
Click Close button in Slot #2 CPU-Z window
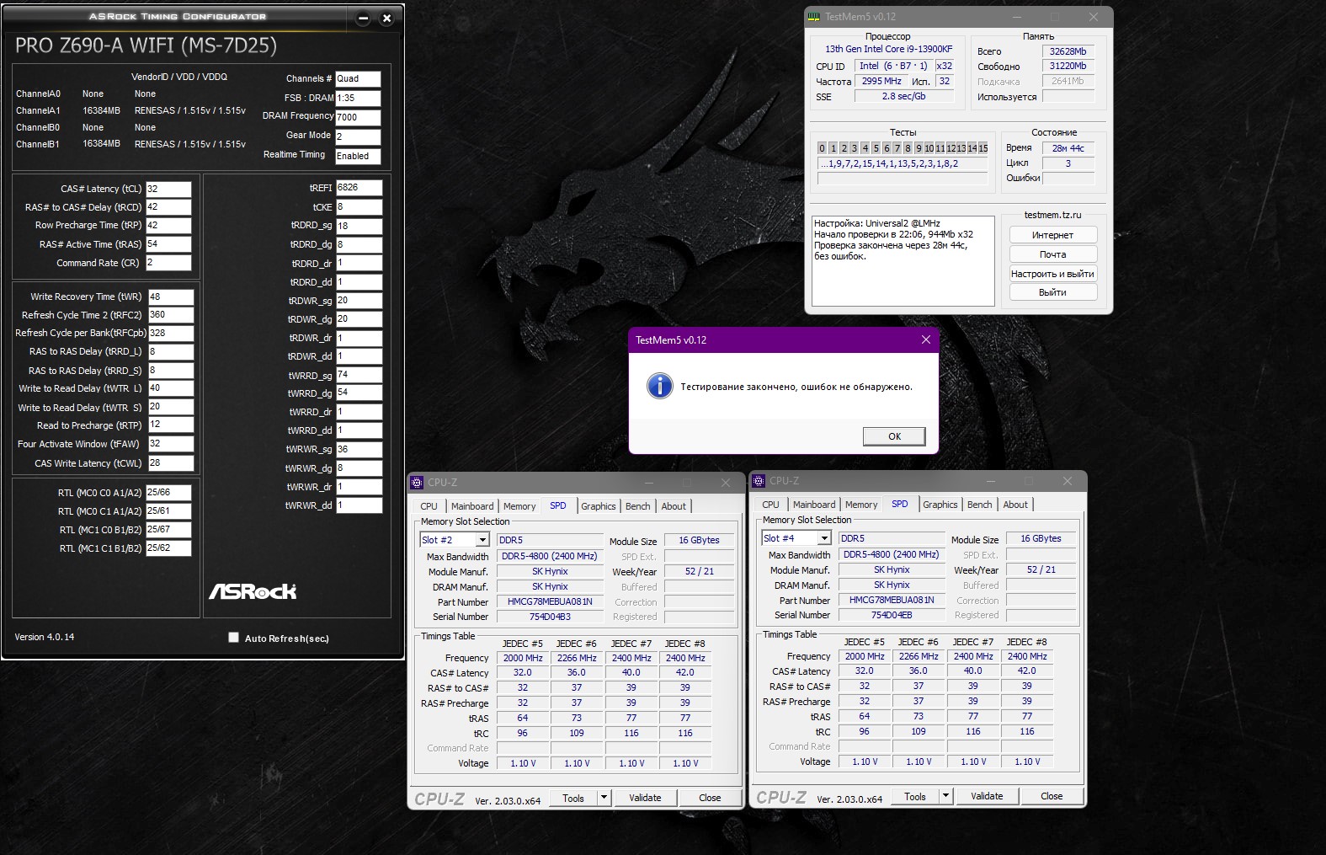click(x=710, y=798)
